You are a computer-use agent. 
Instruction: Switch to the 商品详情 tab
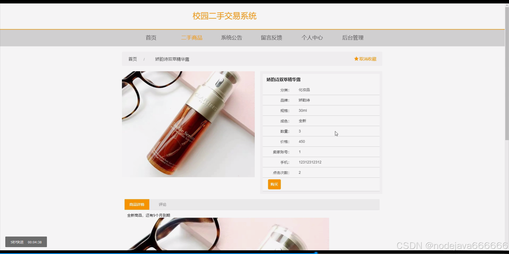pos(137,205)
